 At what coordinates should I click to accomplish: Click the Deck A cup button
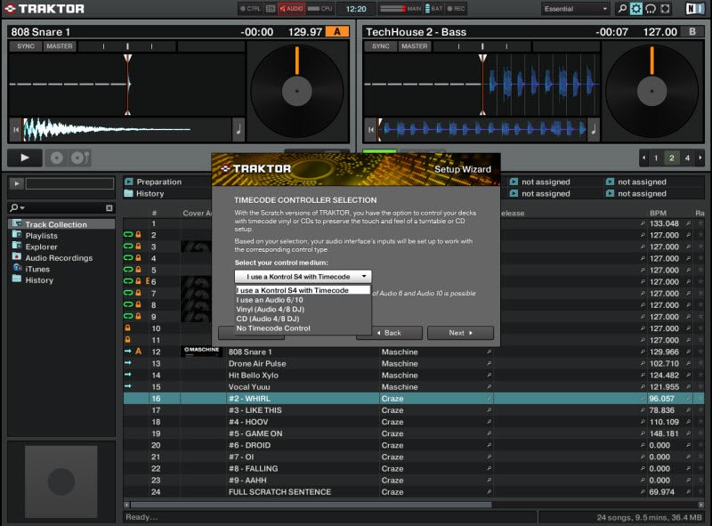coord(80,158)
